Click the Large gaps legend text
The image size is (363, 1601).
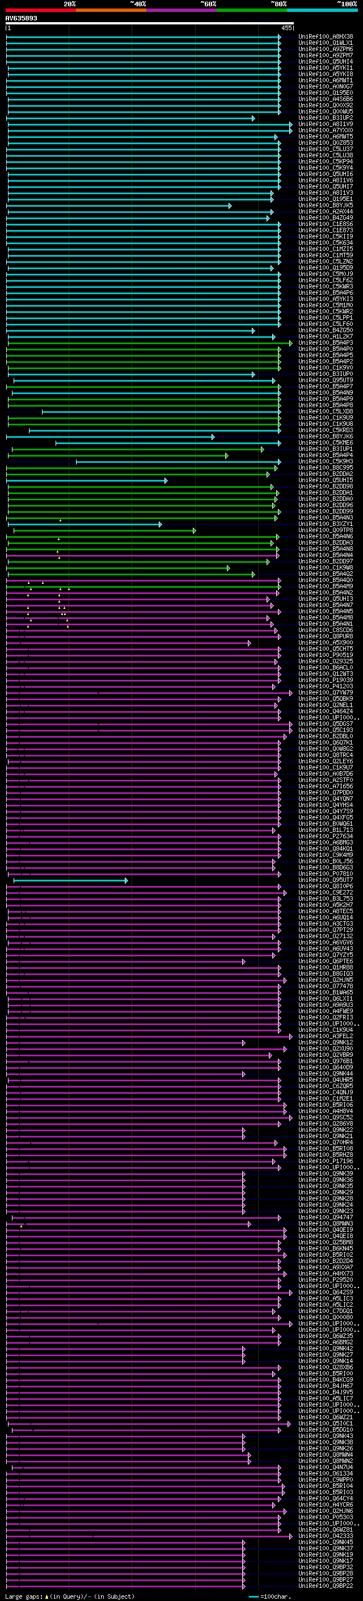[24, 1596]
